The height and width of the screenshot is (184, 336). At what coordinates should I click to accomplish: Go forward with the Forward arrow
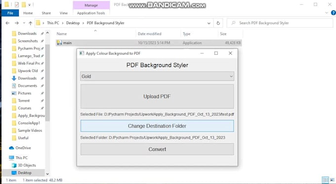[x=17, y=23]
